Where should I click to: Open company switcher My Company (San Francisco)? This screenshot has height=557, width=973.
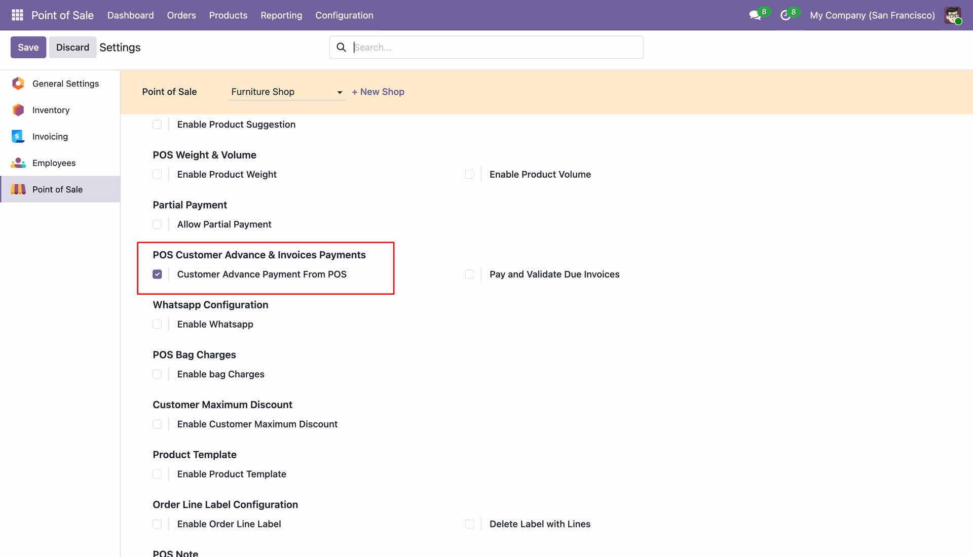click(x=872, y=15)
